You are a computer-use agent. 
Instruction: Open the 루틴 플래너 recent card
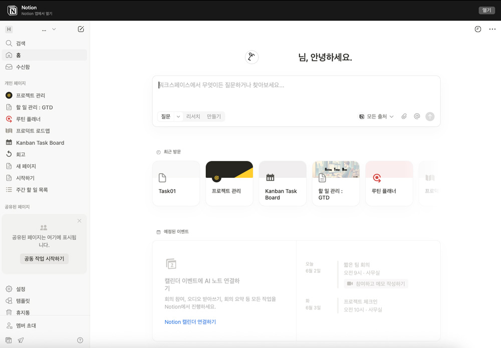point(389,183)
